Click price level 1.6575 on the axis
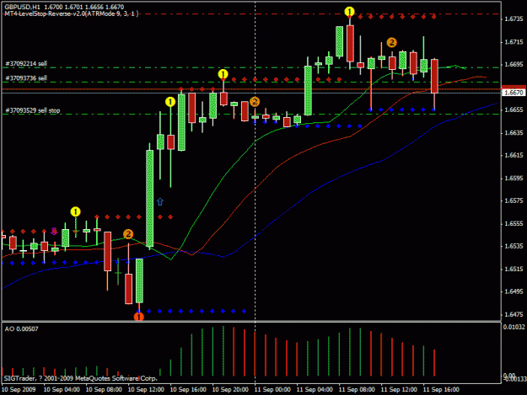 tap(514, 200)
